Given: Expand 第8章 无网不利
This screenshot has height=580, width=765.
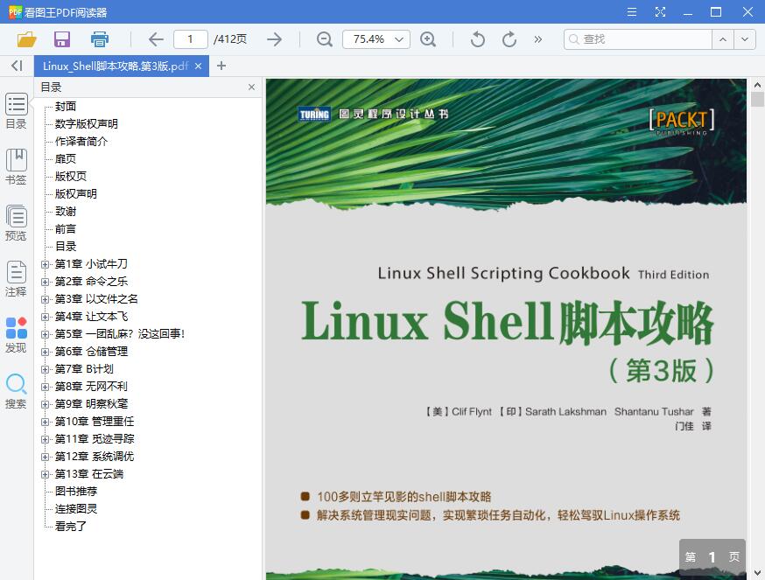Looking at the screenshot, I should click(x=45, y=387).
